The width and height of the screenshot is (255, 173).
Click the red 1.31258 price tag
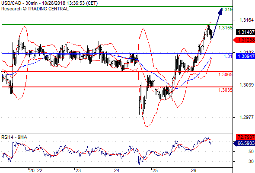tap(244, 40)
